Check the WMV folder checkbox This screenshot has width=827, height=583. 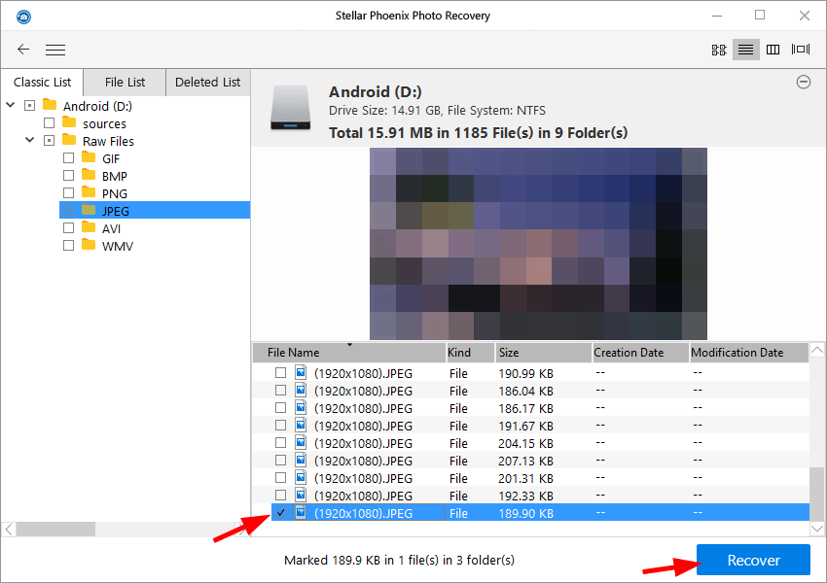tap(68, 246)
